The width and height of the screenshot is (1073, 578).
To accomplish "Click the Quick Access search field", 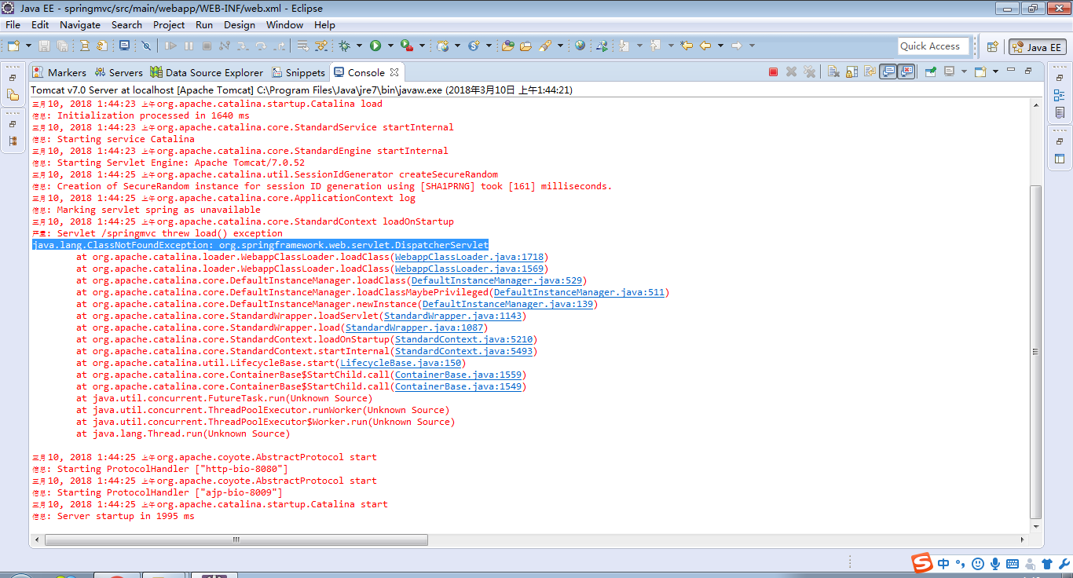I will point(934,46).
